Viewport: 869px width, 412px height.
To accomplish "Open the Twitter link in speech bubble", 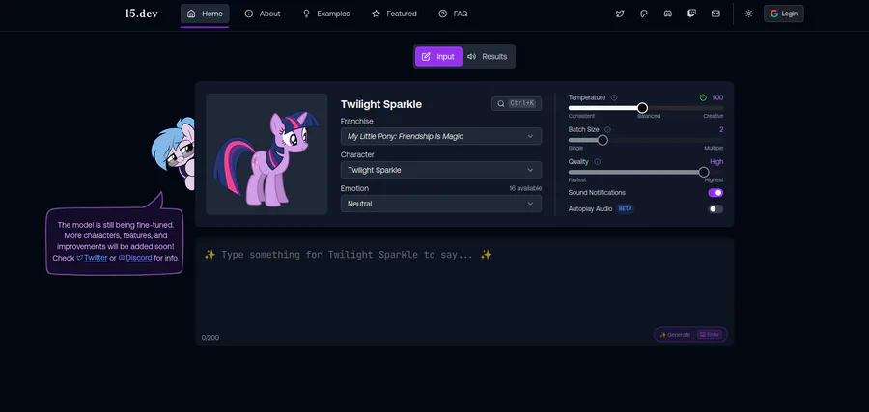I will [96, 258].
